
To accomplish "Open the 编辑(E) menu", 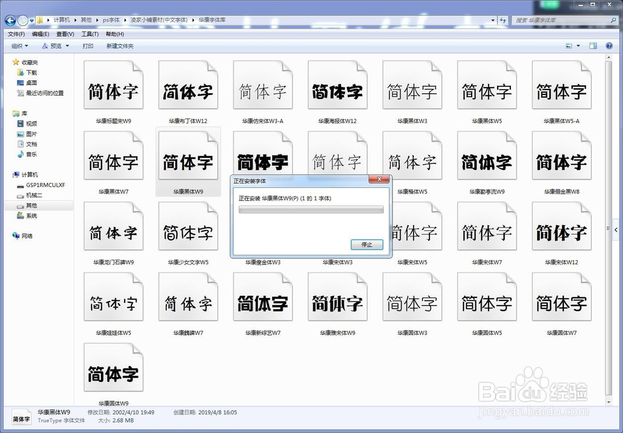I will pyautogui.click(x=40, y=34).
